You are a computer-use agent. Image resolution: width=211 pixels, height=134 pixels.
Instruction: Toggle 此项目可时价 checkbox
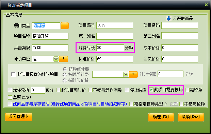(58, 90)
